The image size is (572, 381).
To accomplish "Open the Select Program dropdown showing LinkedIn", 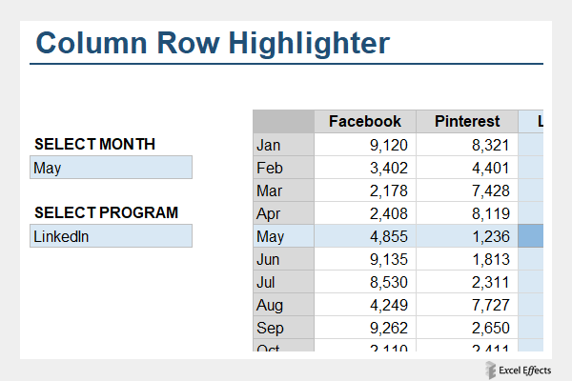I will 111,236.
